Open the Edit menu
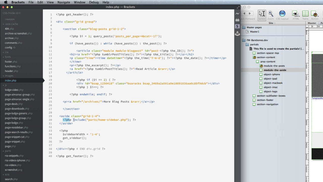Image resolution: width=323 pixels, height=182 pixels. point(40,2)
